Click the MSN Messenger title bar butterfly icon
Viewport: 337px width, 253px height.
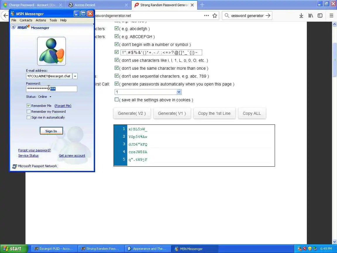point(13,14)
